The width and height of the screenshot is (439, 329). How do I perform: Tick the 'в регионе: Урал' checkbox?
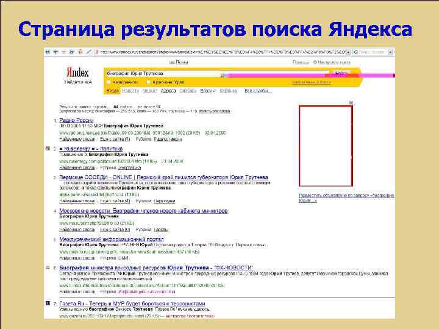(148, 82)
